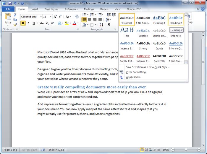Save the document from Quick Access toolbar

(x=10, y=4)
